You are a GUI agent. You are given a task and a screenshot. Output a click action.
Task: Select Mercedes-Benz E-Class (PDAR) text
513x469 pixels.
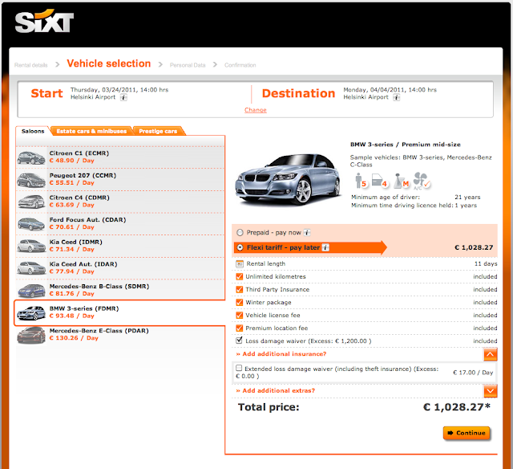[x=99, y=331]
